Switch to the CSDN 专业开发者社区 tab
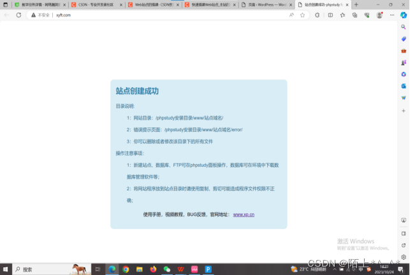This screenshot has width=410, height=275. 96,4
